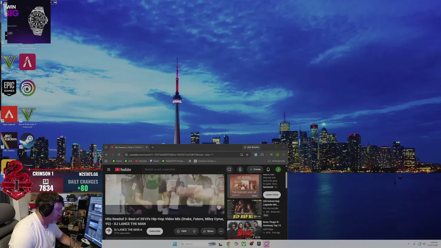Viewport: 441px width, 248px height.
Task: Launch Apex Legends from the desktop
Action: (x=9, y=115)
